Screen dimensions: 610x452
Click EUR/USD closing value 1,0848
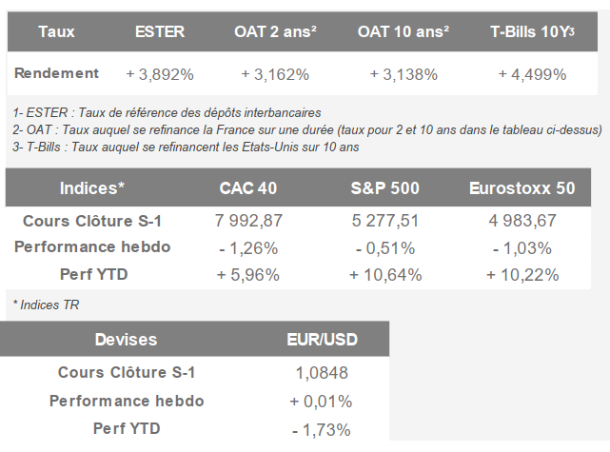321,372
